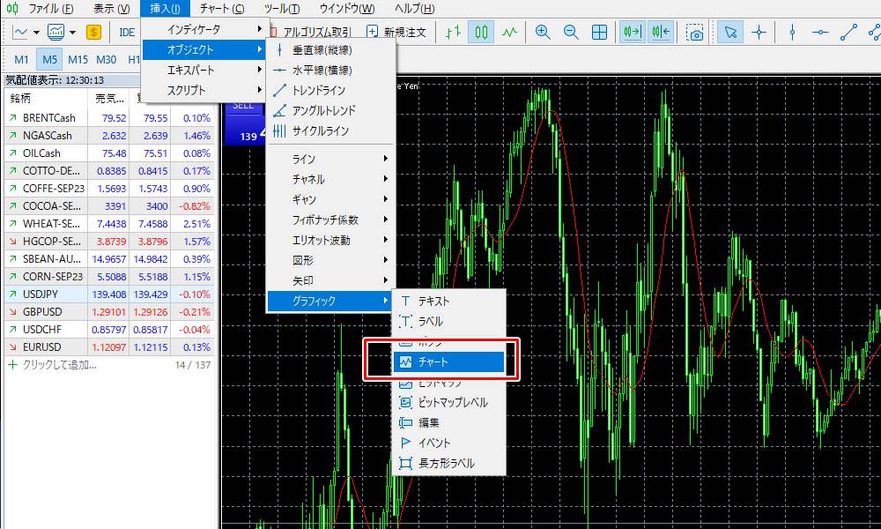Switch to line chart style icon
Screen dimensions: 881x529
(509, 32)
